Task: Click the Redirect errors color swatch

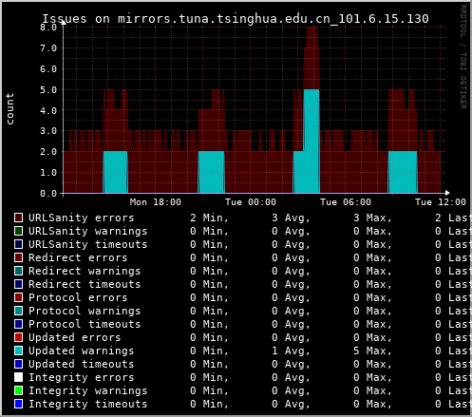Action: [x=18, y=257]
